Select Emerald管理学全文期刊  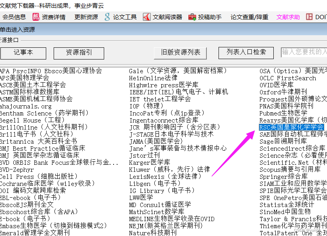35,233
